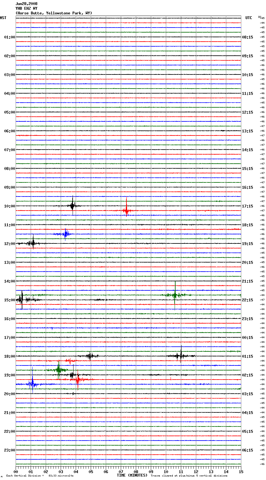Screen dimensions: 266x480
Task: Click the green seismic spike near minute 10.5 above 15:00
Action: click(x=175, y=295)
